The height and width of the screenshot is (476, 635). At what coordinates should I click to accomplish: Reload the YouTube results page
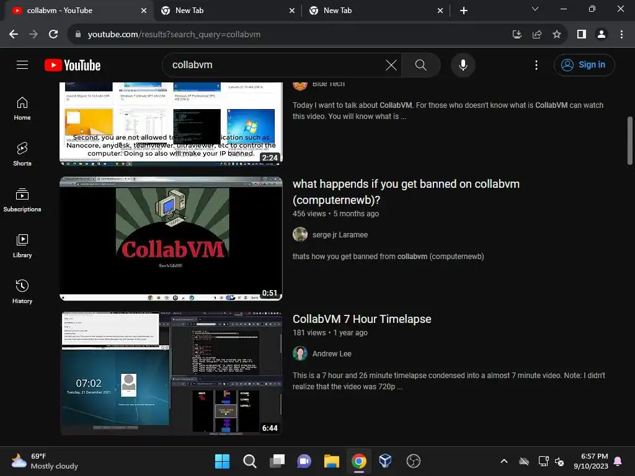point(53,35)
